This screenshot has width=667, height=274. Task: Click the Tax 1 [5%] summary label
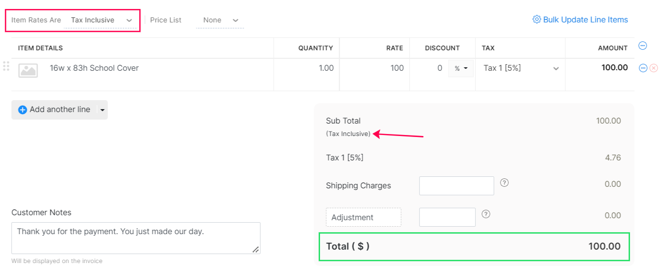[344, 158]
